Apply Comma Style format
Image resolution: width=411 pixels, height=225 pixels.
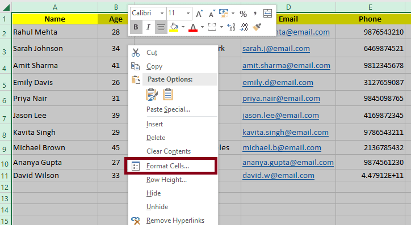click(x=255, y=14)
